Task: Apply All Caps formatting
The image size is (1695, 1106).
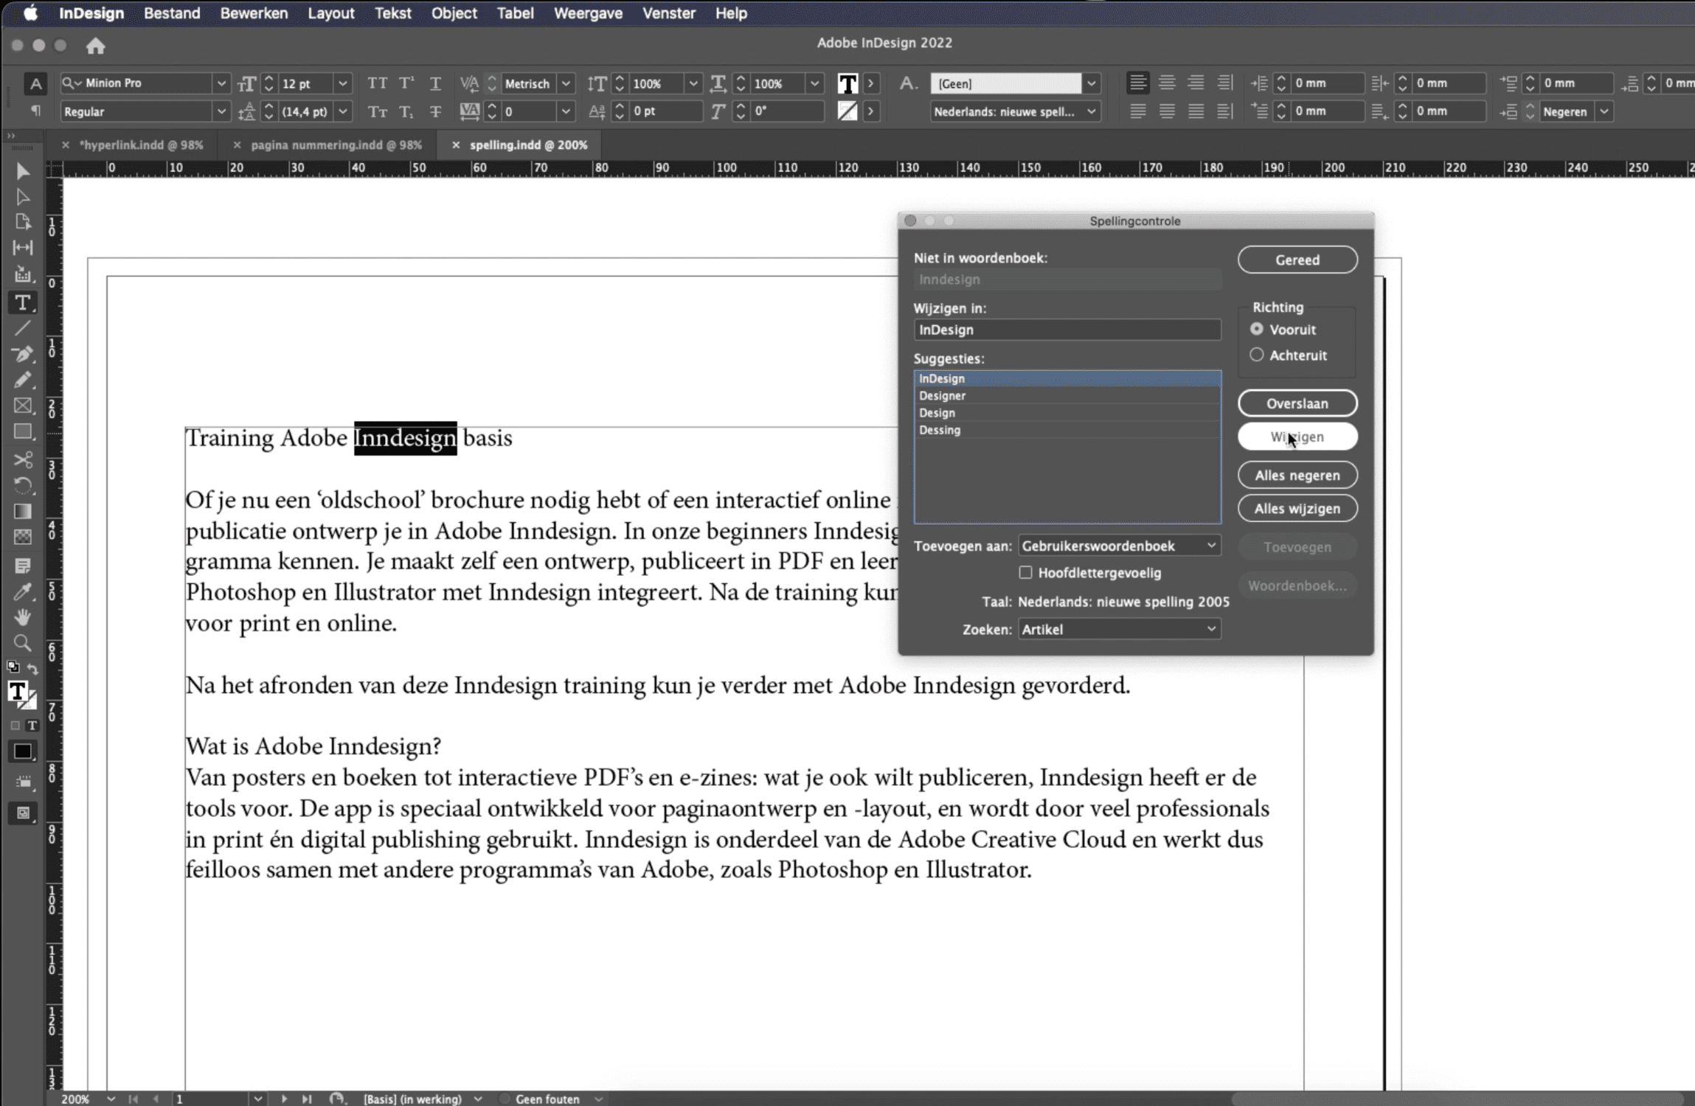Action: pyautogui.click(x=377, y=83)
